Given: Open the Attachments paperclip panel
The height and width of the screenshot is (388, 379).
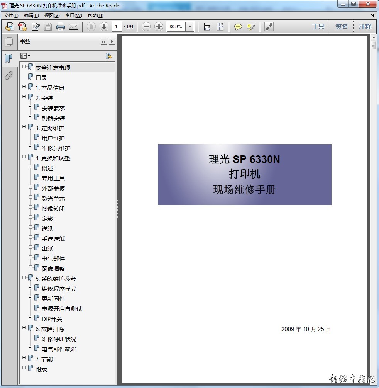Looking at the screenshot, I should point(8,75).
